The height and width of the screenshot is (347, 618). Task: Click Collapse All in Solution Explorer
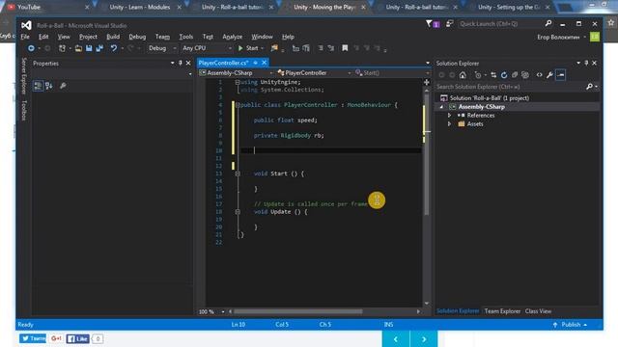[515, 75]
